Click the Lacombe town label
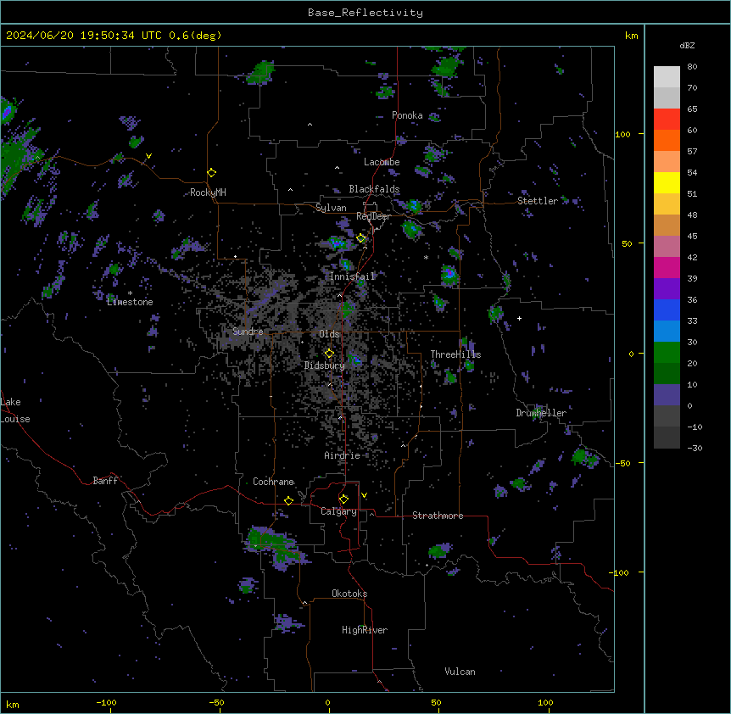Screen dimensions: 731x714 point(382,162)
